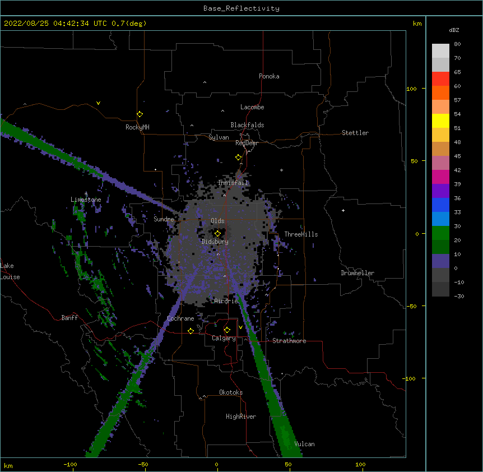Click the Cochrane city label
The width and height of the screenshot is (483, 472).
tap(180, 318)
